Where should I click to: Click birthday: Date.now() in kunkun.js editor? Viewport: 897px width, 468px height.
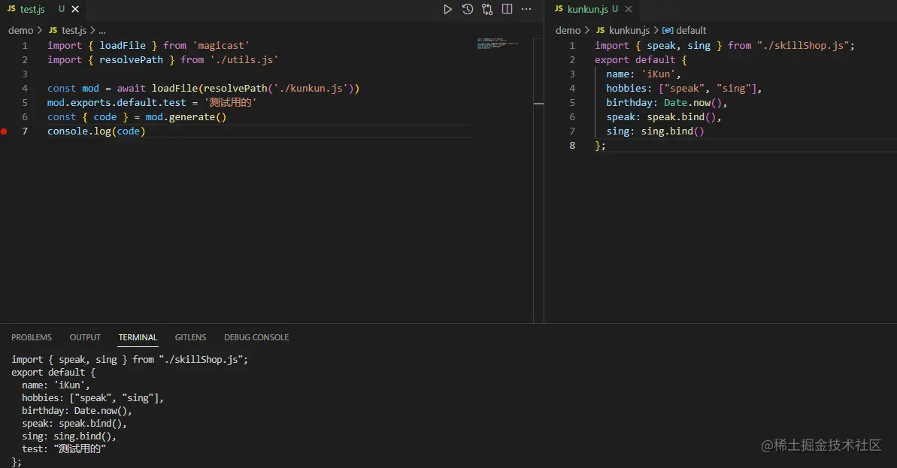666,103
